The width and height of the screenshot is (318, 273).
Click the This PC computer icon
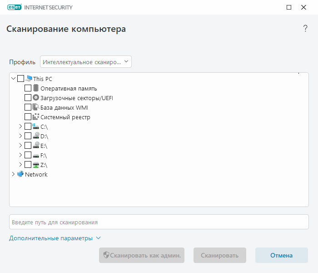tap(29, 78)
